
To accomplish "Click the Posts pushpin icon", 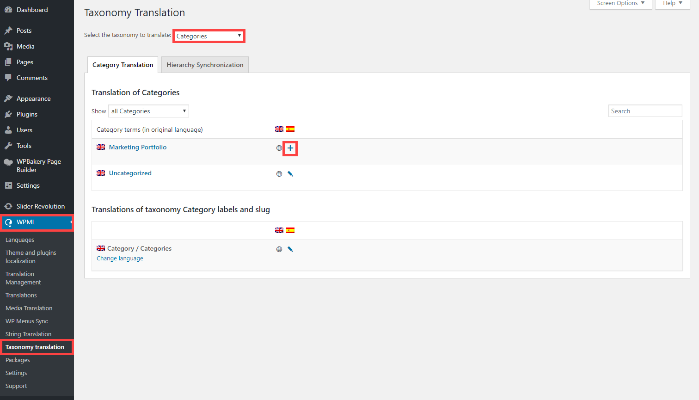I will [8, 31].
